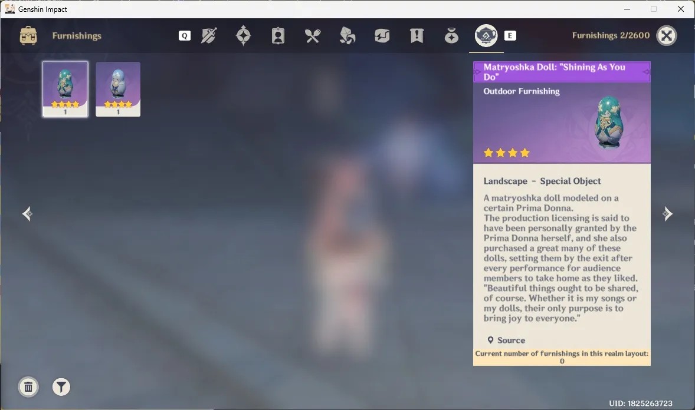
Task: Go to next page with right arrow
Action: click(667, 214)
